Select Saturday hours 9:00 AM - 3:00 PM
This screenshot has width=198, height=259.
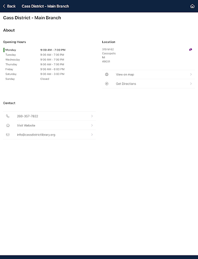tap(52, 74)
